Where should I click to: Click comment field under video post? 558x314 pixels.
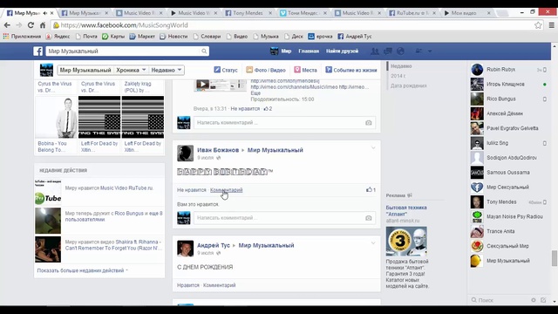[279, 123]
